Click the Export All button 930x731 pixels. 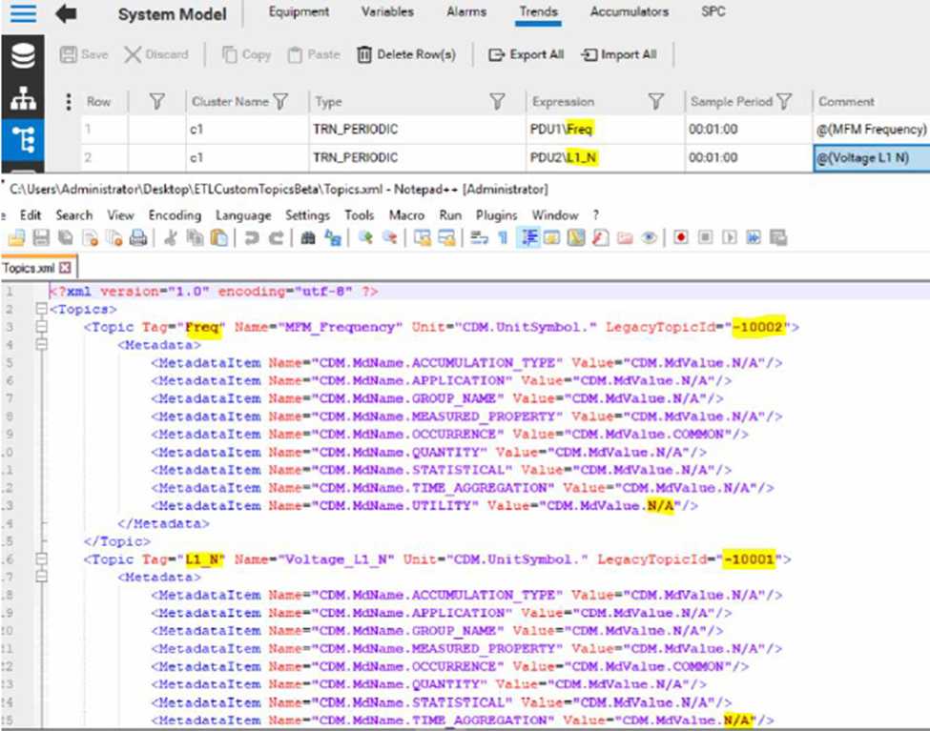tap(527, 54)
